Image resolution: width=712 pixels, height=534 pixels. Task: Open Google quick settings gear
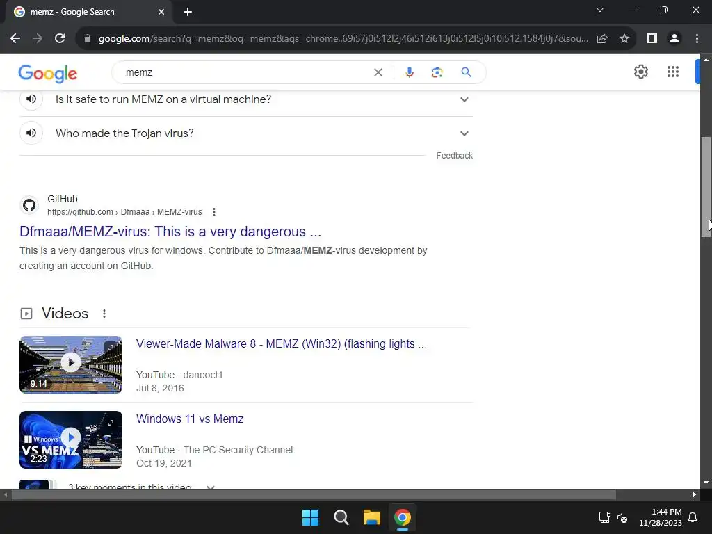tap(640, 72)
